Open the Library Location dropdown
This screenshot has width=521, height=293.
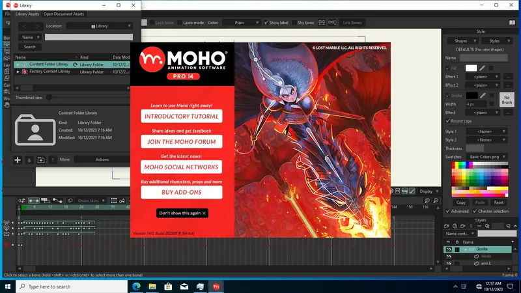click(99, 26)
